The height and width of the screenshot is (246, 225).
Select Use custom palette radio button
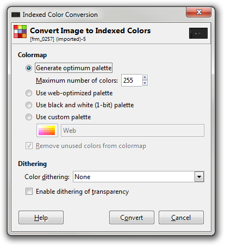coord(29,117)
